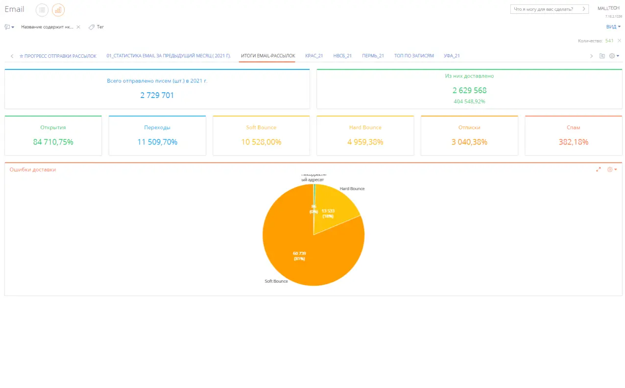This screenshot has width=625, height=388.
Task: Select the ПРОГРЕСС ОТПРАВКИ РАССЫЛОК tab
Action: (58, 56)
